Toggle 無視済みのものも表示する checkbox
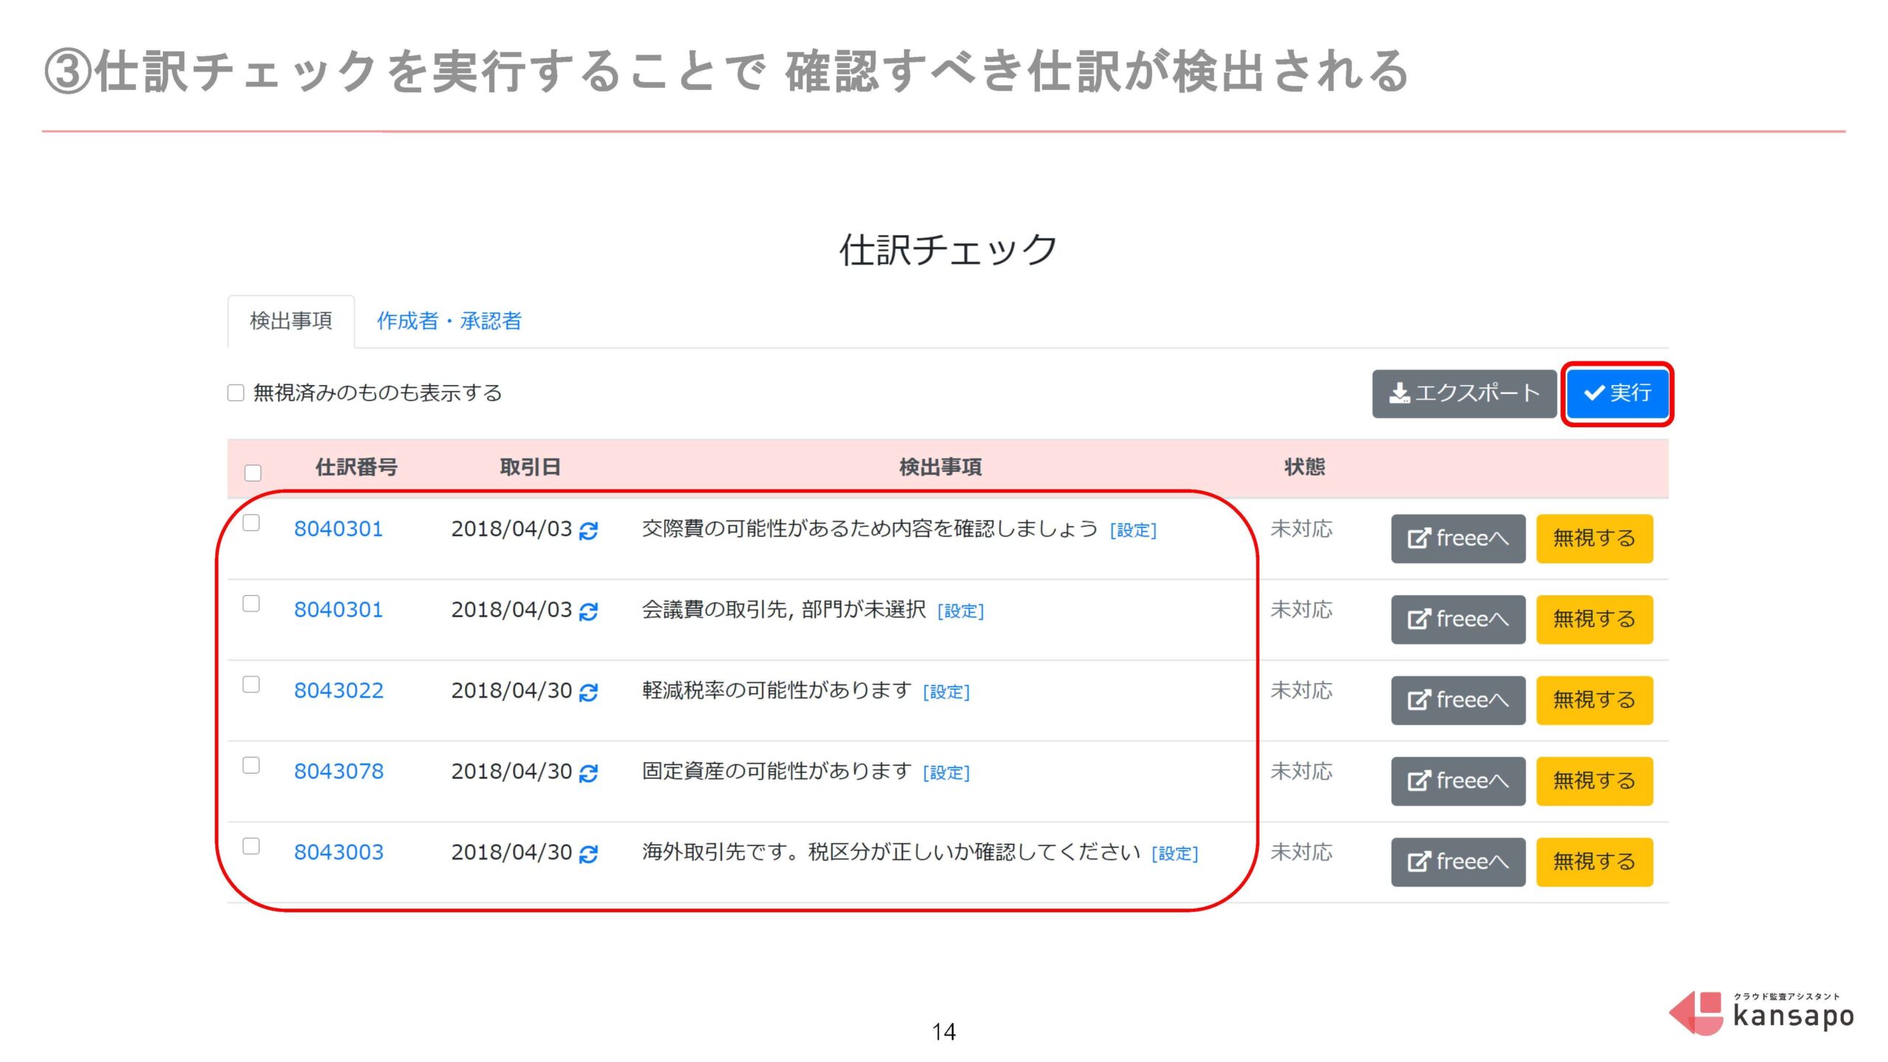 pos(236,392)
